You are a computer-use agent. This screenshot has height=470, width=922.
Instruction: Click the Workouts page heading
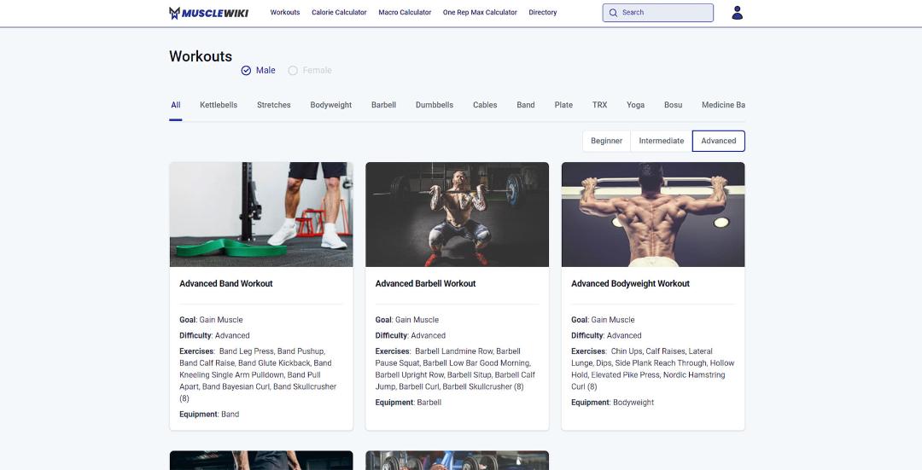(201, 56)
